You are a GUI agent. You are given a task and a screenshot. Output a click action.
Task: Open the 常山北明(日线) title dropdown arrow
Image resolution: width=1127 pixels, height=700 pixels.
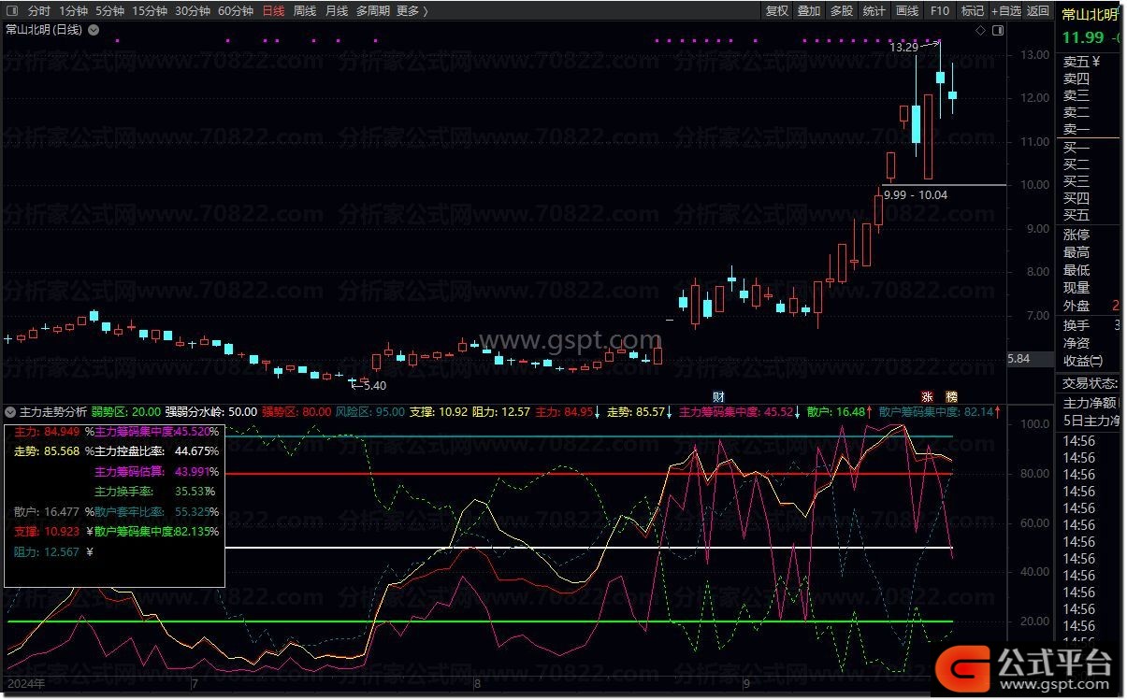point(93,30)
